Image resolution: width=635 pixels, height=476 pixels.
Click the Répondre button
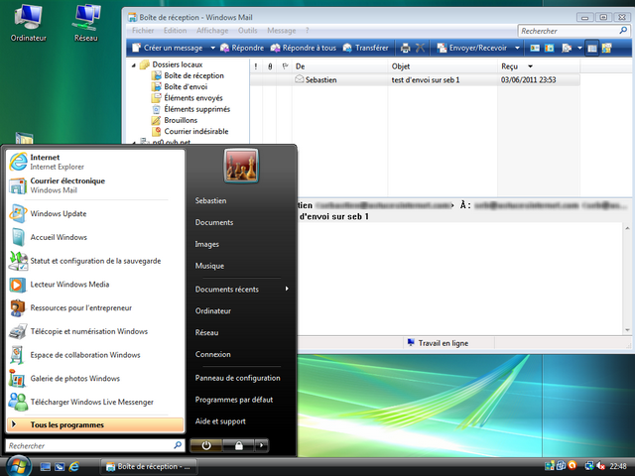pyautogui.click(x=242, y=48)
